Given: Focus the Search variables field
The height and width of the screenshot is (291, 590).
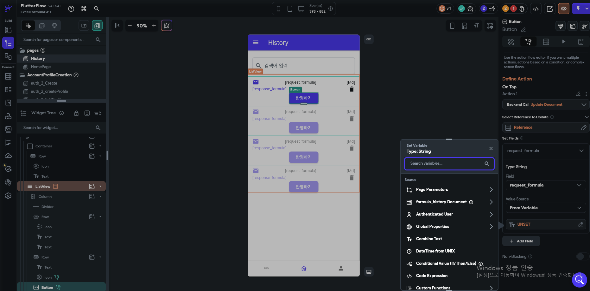Looking at the screenshot, I should 449,163.
